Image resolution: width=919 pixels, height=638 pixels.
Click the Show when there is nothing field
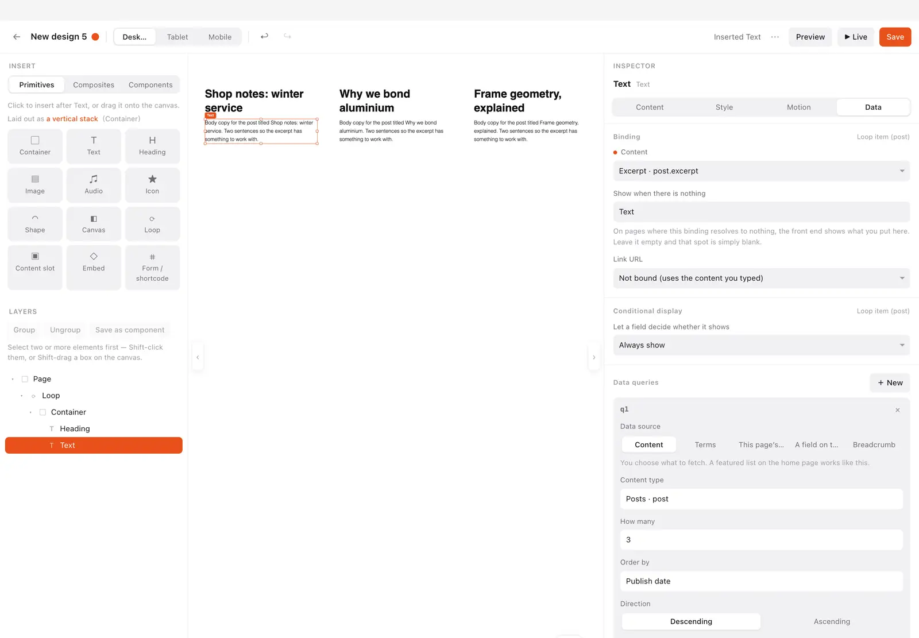click(x=762, y=212)
